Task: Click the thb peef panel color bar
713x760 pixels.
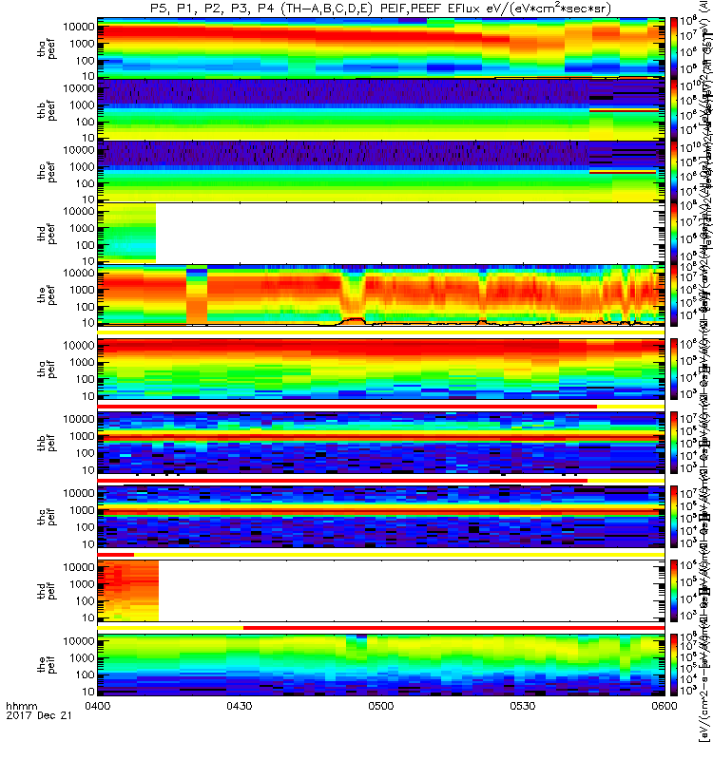Action: 674,108
